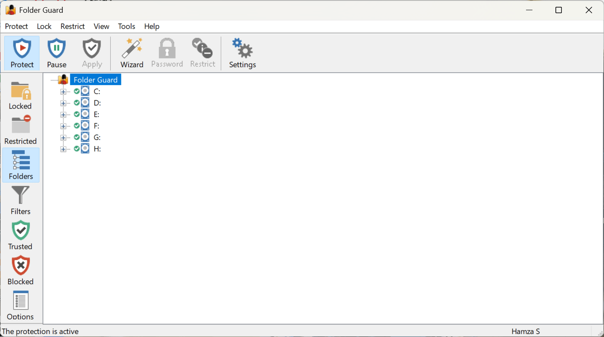Viewport: 604px width, 337px height.
Task: Click the 'The protection is active' status text
Action: 40,331
